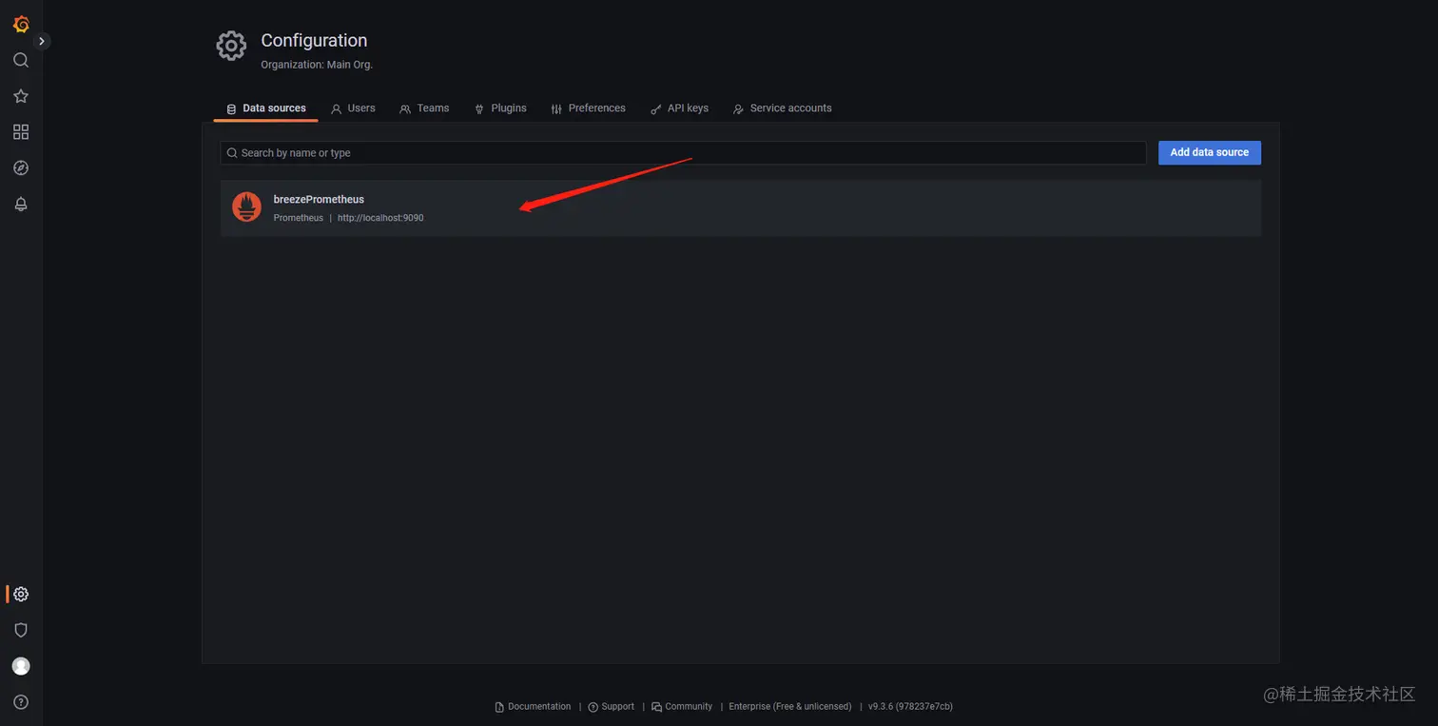
Task: Open the Dashboards grid icon
Action: point(21,132)
